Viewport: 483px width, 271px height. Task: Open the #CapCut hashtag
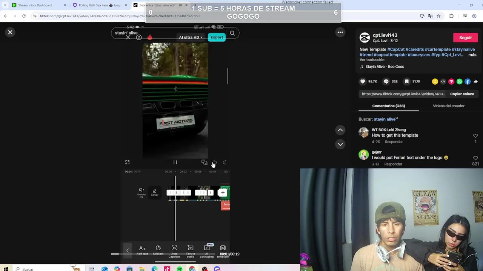click(396, 49)
